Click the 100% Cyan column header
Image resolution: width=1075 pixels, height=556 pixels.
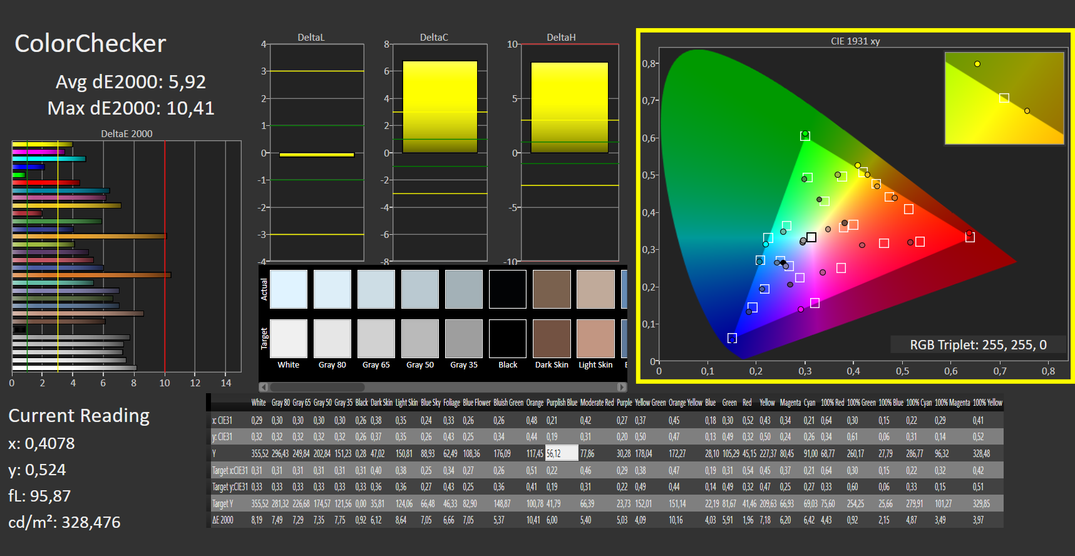point(918,403)
